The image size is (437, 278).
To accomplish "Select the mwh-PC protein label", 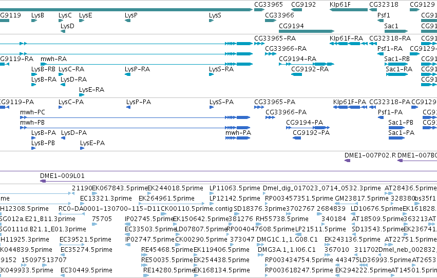I will point(32,112).
